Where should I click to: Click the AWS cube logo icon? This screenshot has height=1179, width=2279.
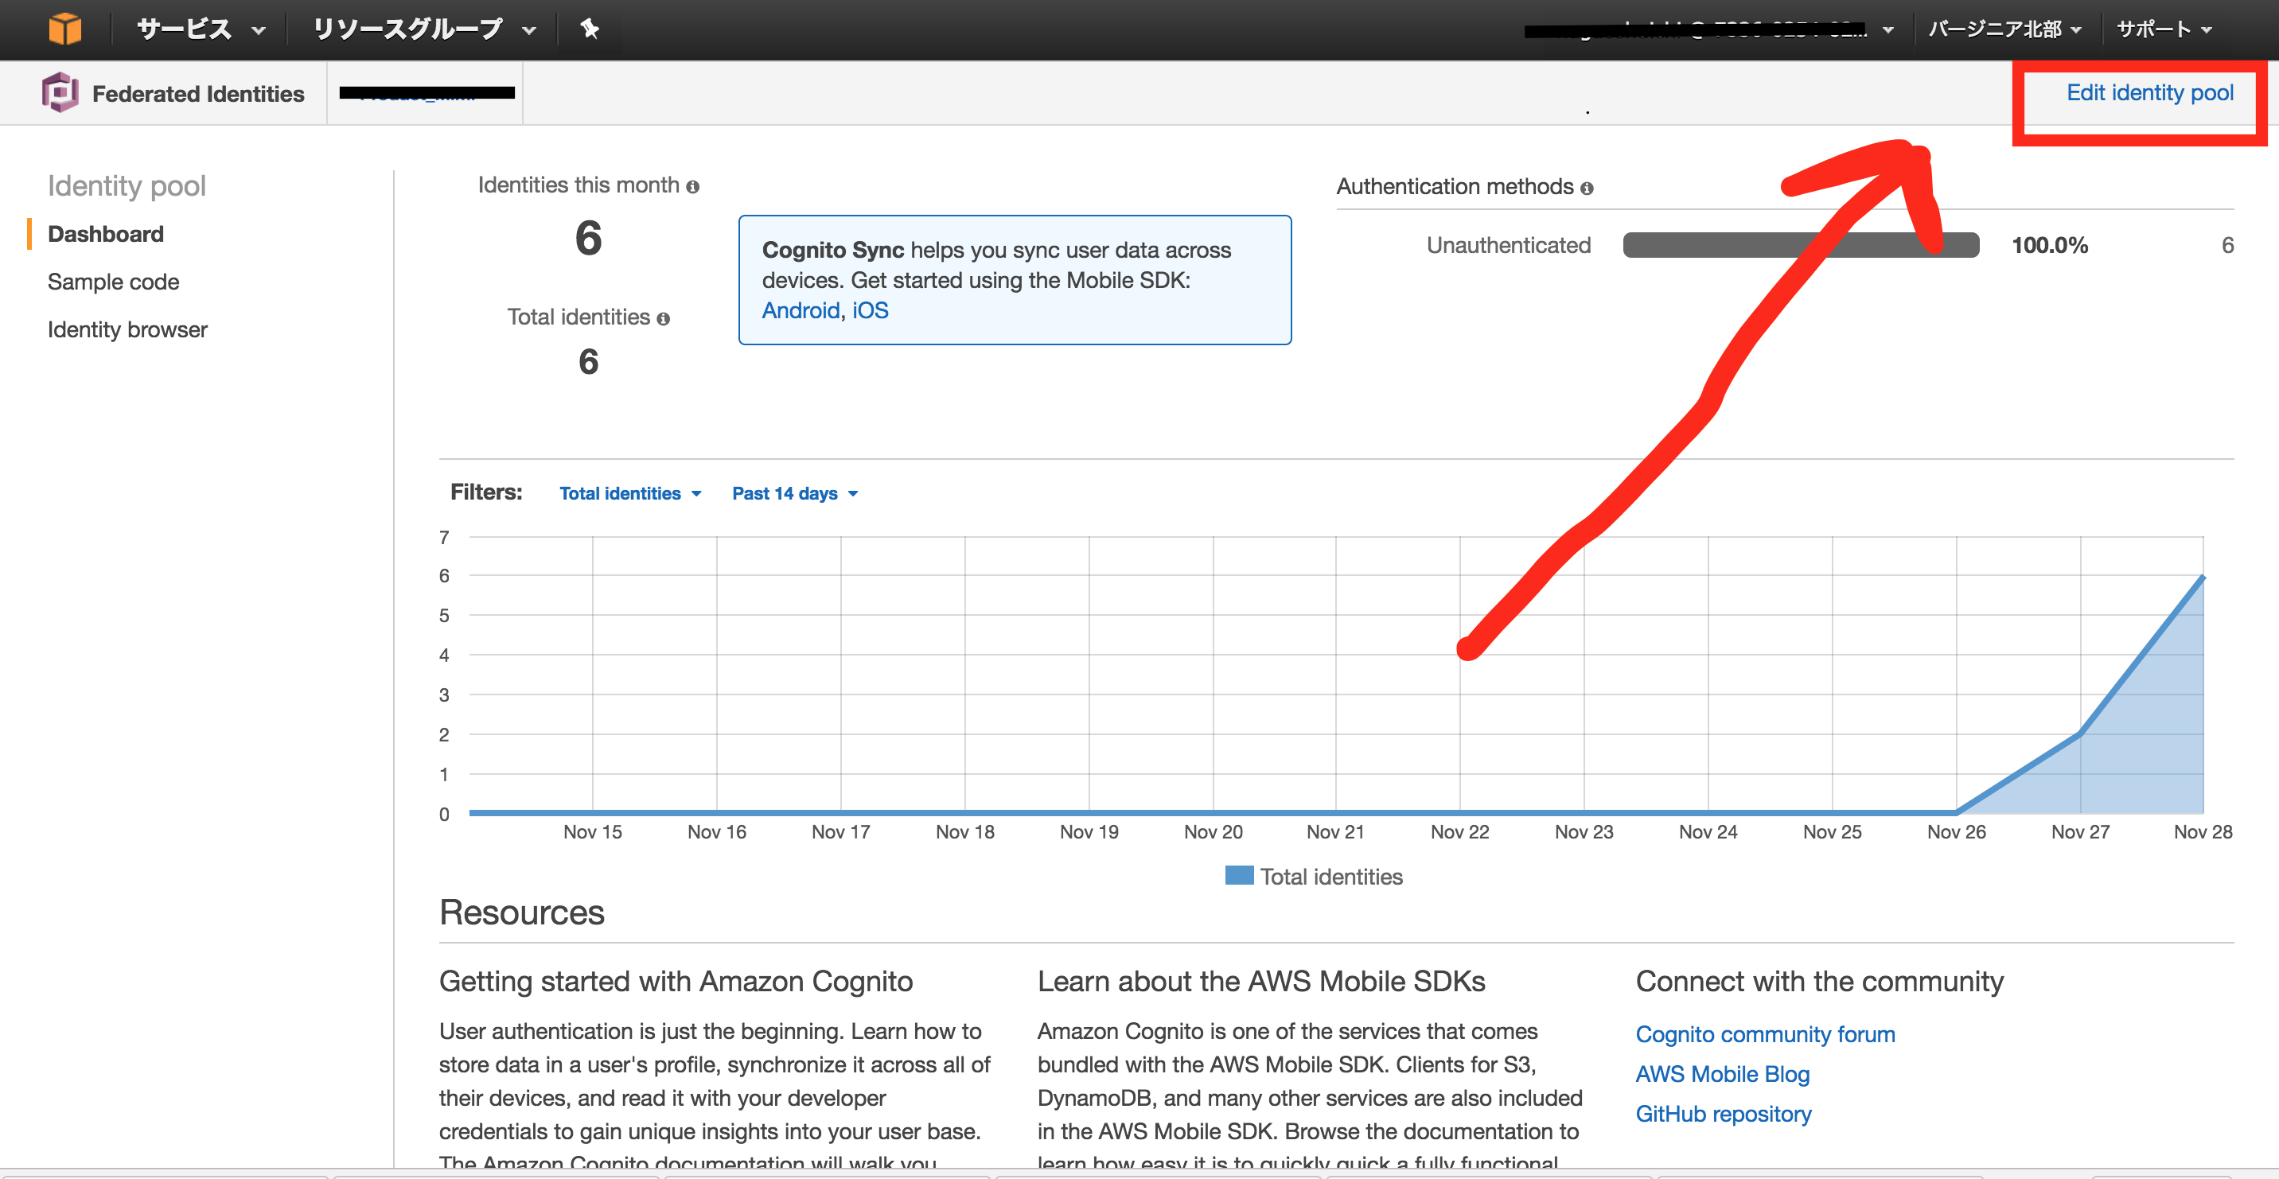(x=65, y=29)
